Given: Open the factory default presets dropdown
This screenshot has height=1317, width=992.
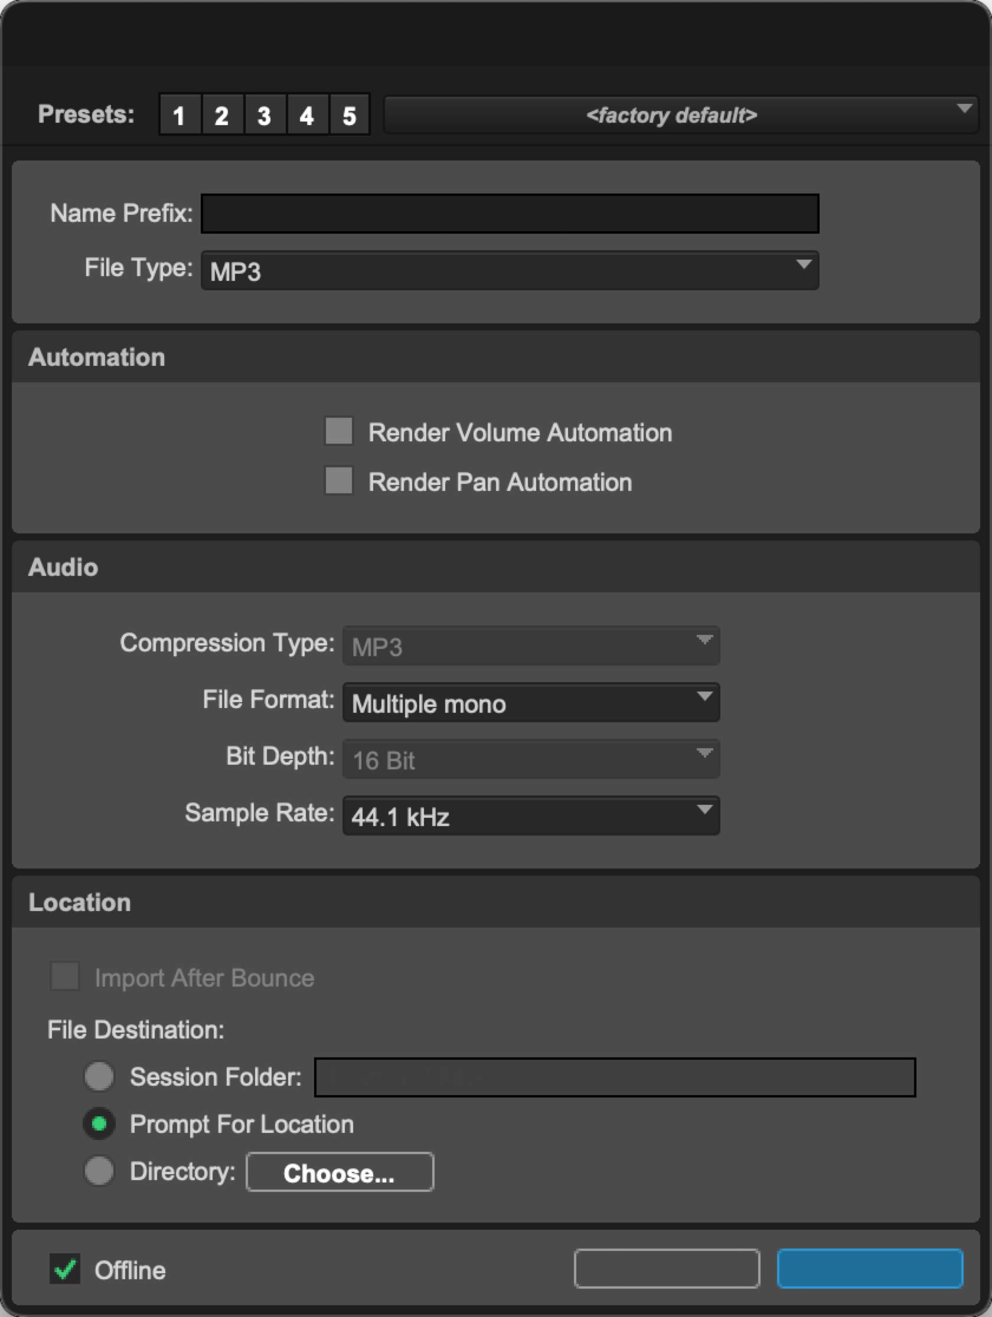Looking at the screenshot, I should [x=679, y=115].
